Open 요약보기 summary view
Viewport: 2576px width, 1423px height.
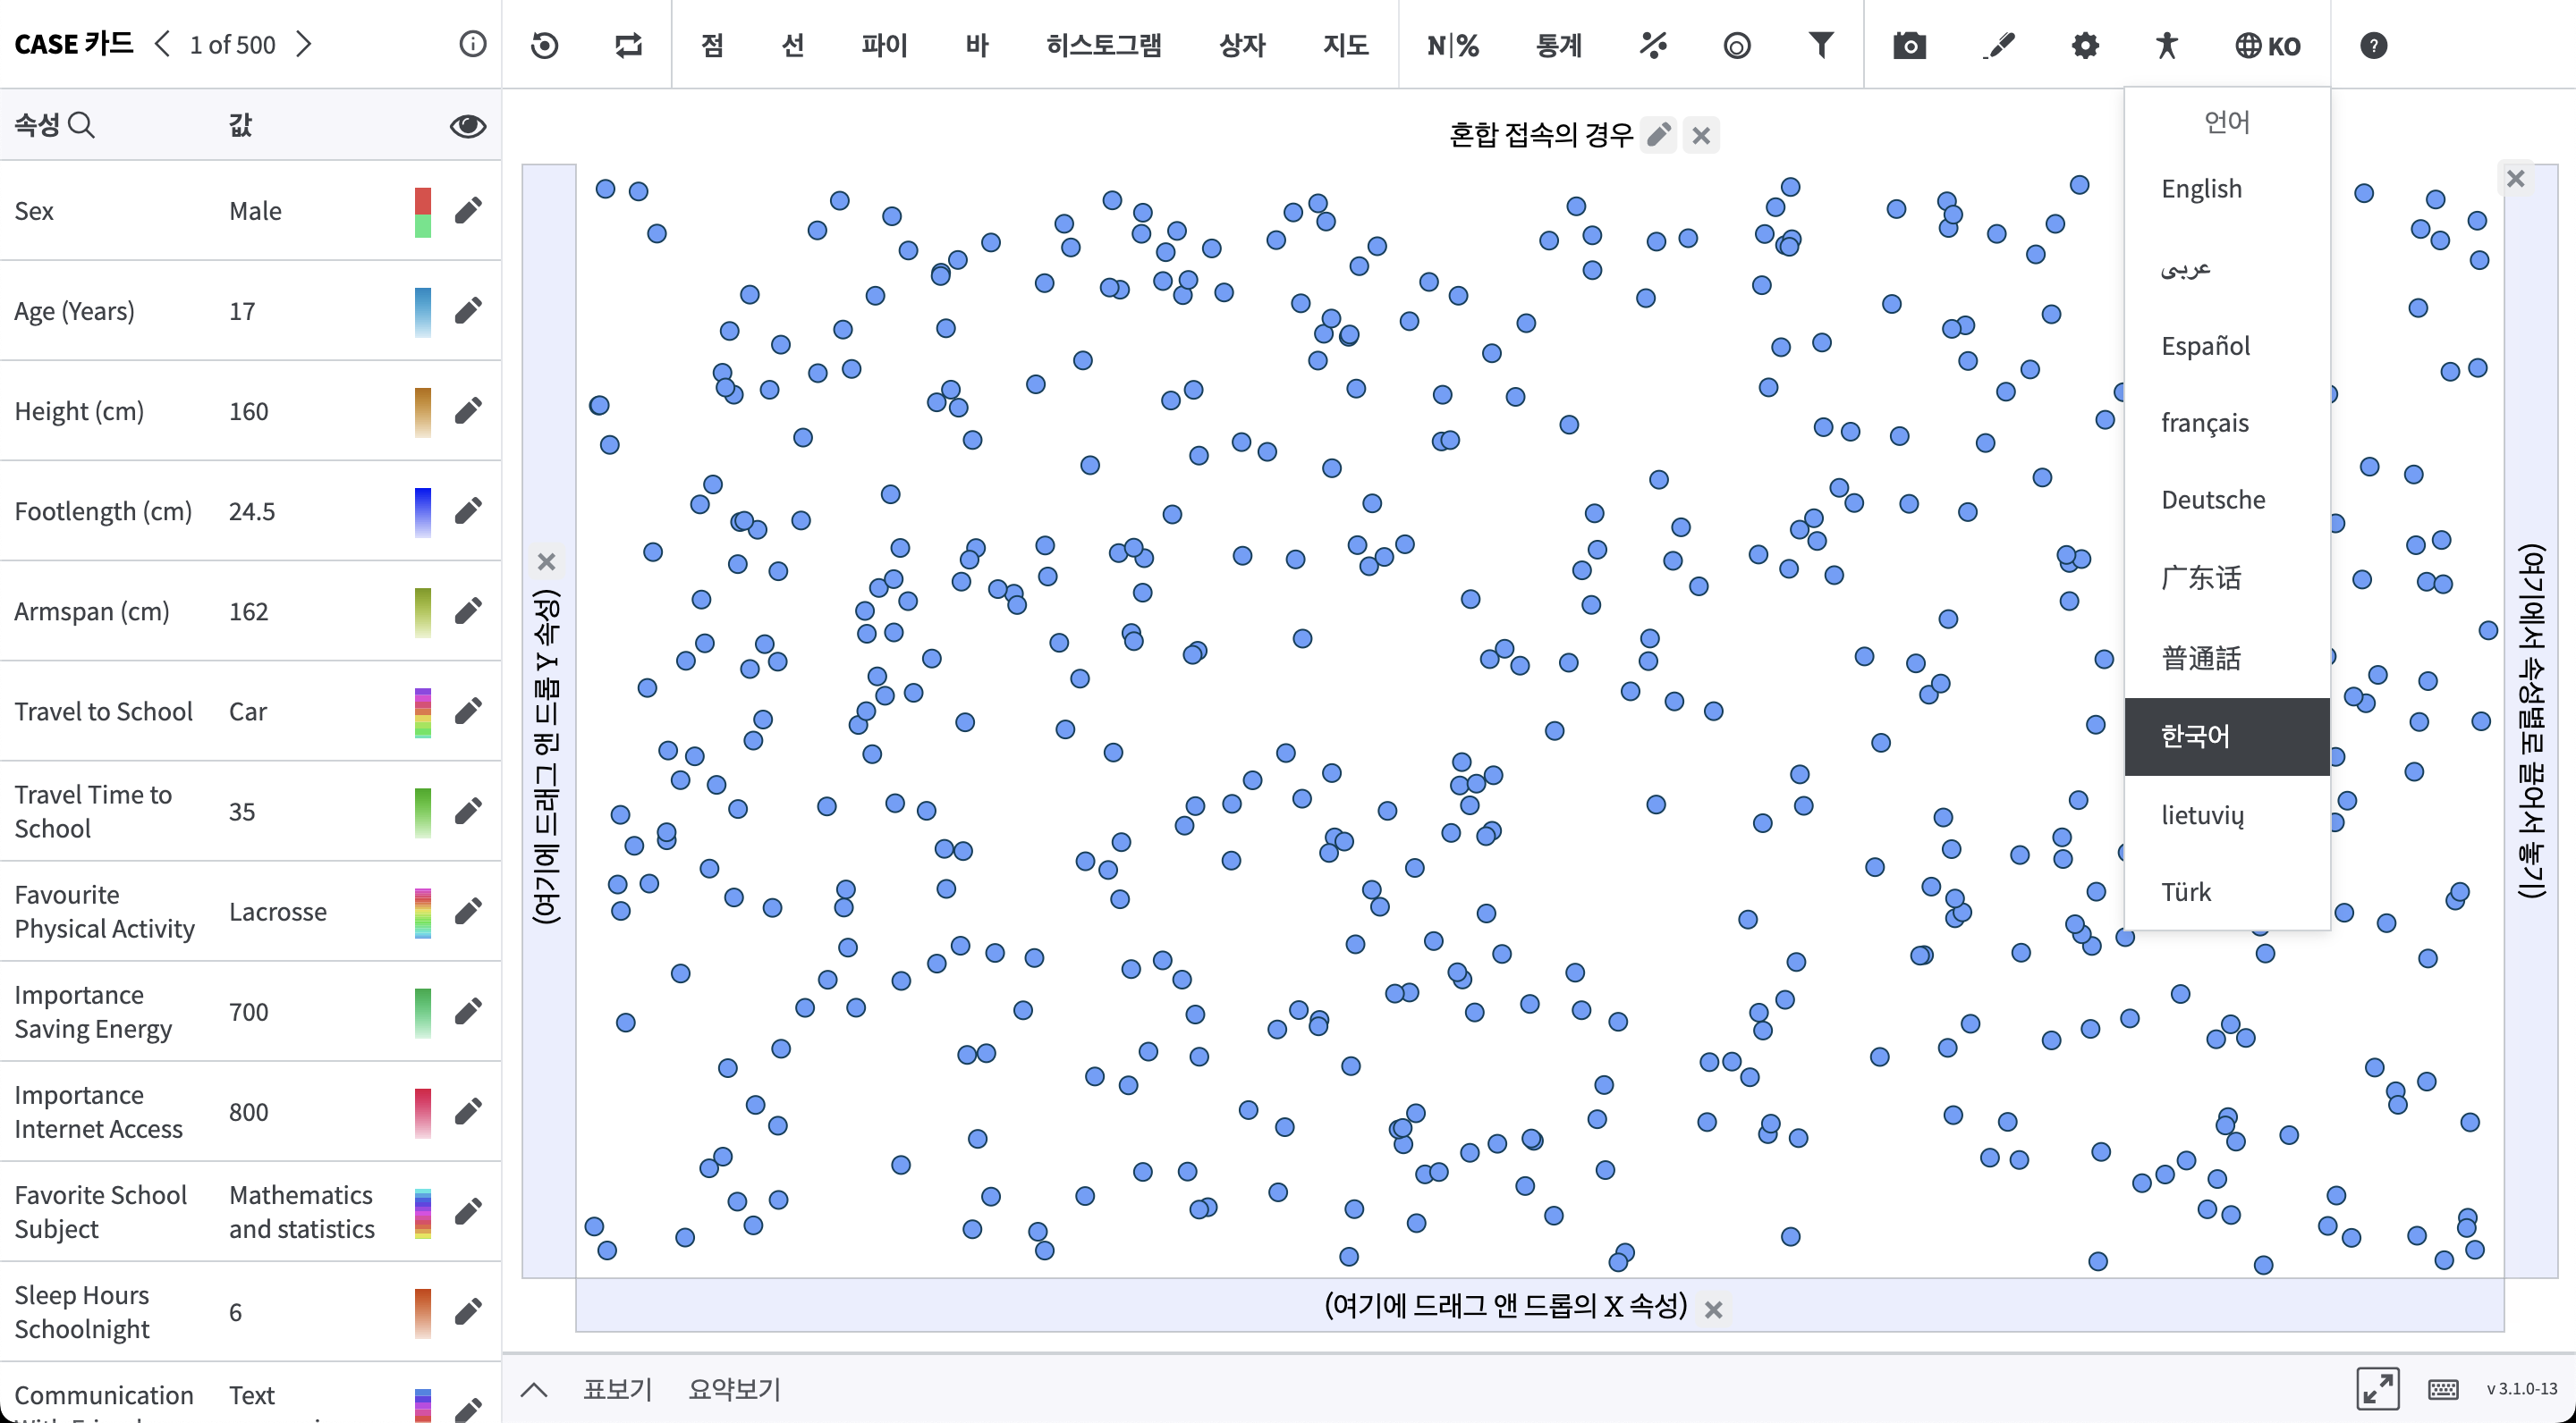click(734, 1389)
